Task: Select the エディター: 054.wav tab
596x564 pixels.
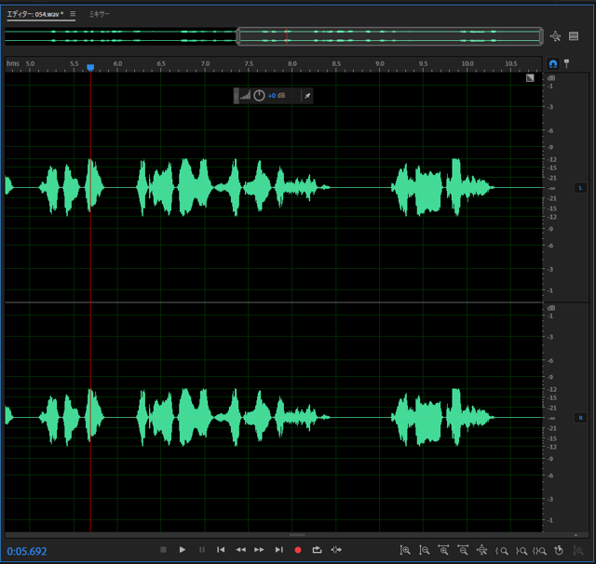Action: (35, 14)
